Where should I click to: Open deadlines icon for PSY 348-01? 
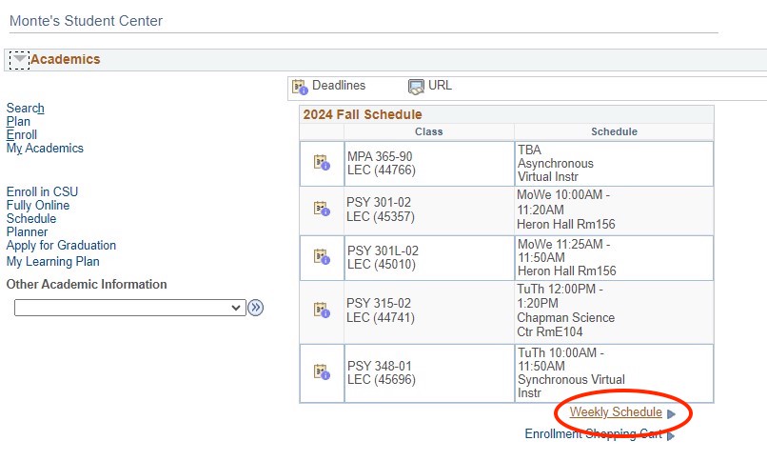[322, 372]
